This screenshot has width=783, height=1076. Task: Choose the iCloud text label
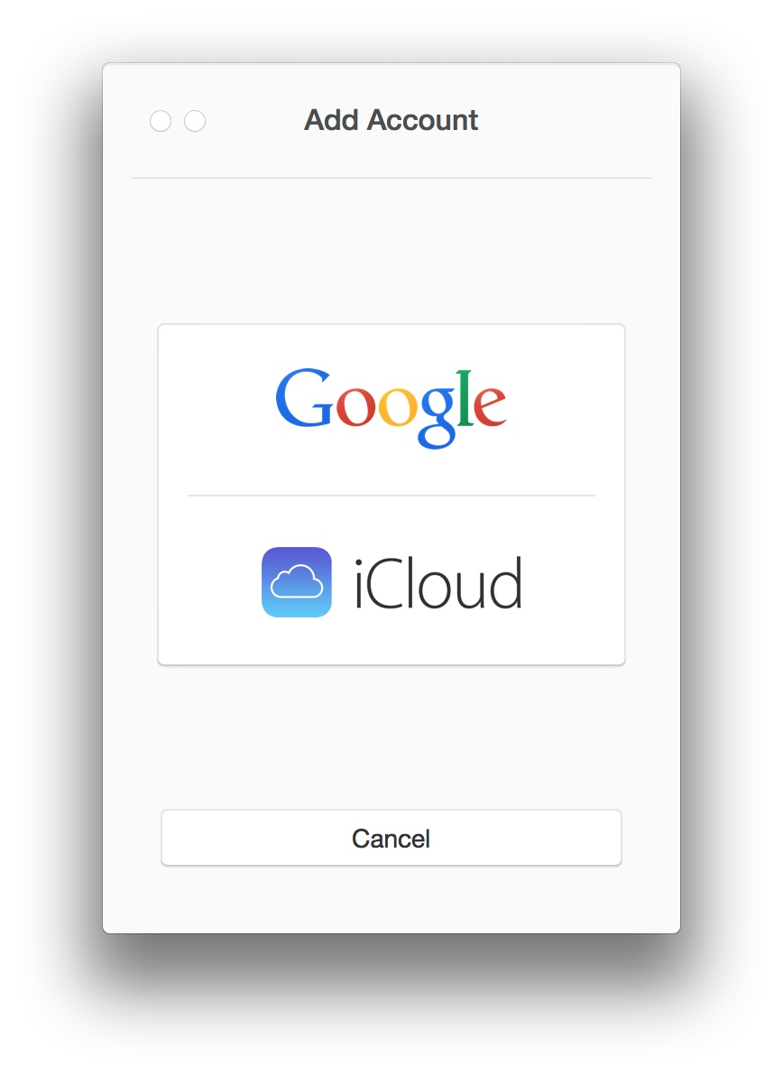point(438,583)
